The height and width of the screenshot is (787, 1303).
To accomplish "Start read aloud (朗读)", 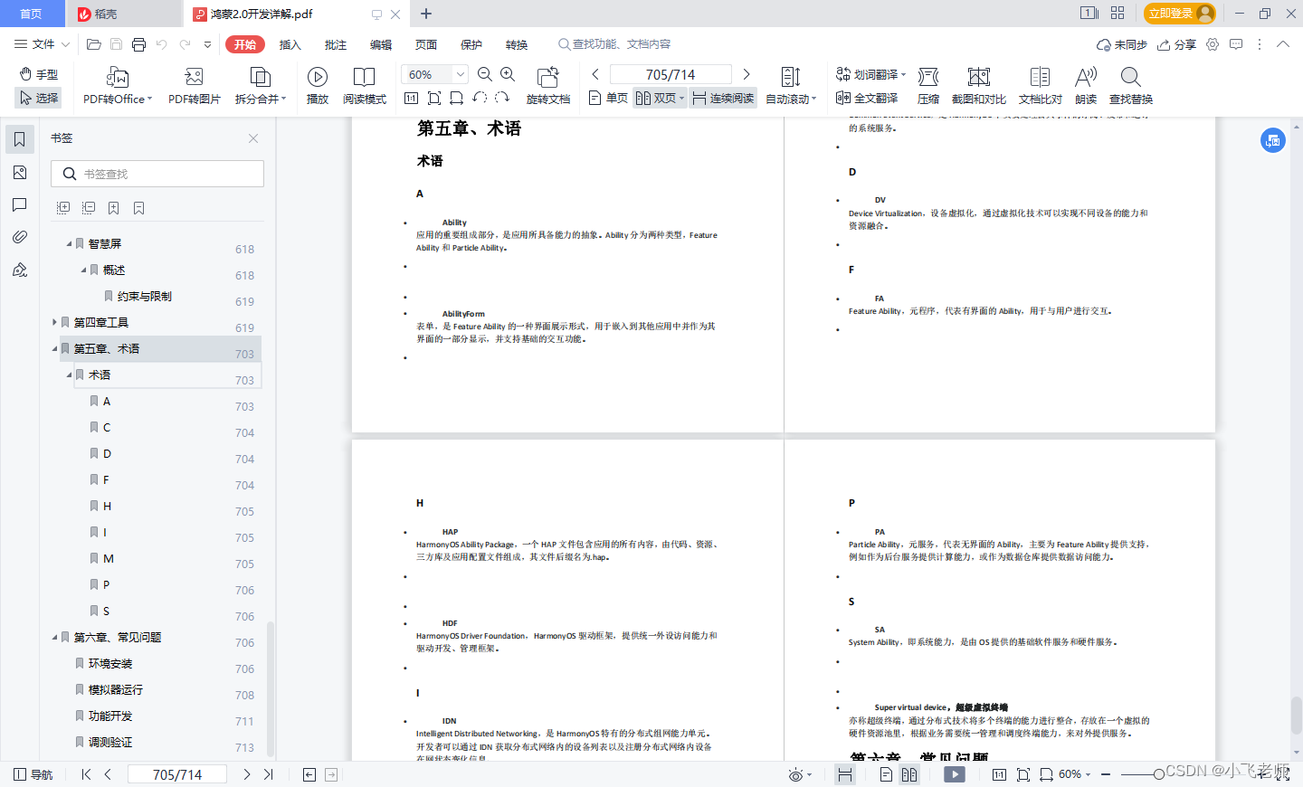I will pos(1086,86).
